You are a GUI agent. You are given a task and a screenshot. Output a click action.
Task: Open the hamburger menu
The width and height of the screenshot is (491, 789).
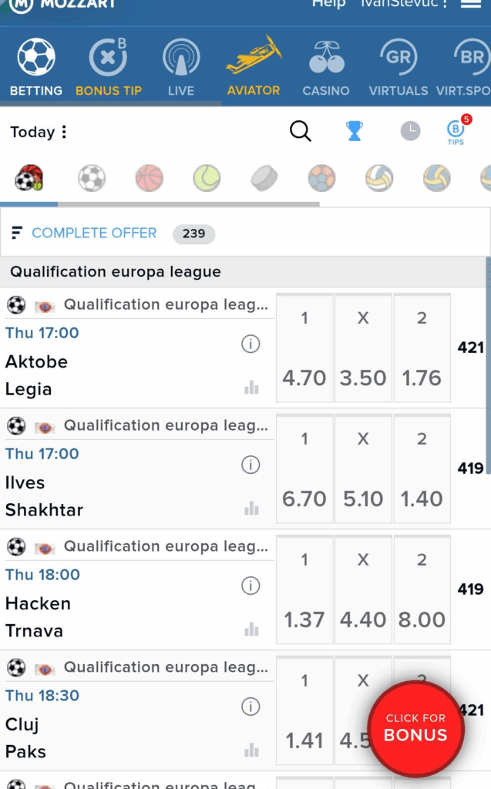[471, 4]
